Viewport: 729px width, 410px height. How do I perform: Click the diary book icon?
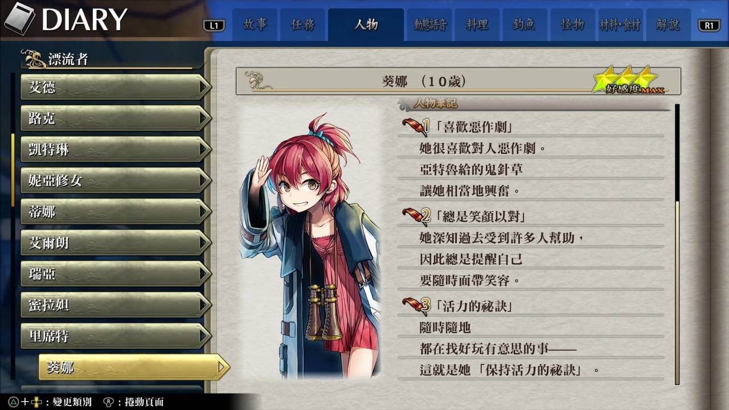click(19, 19)
